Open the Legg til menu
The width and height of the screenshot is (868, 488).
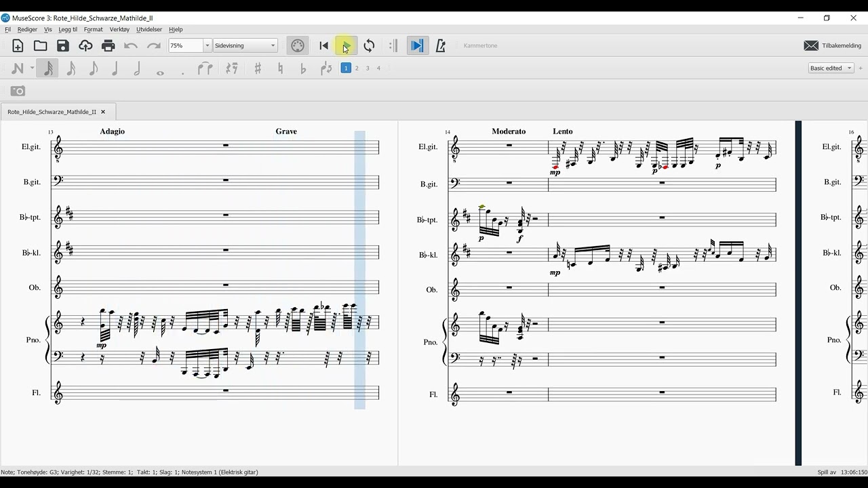(x=68, y=29)
